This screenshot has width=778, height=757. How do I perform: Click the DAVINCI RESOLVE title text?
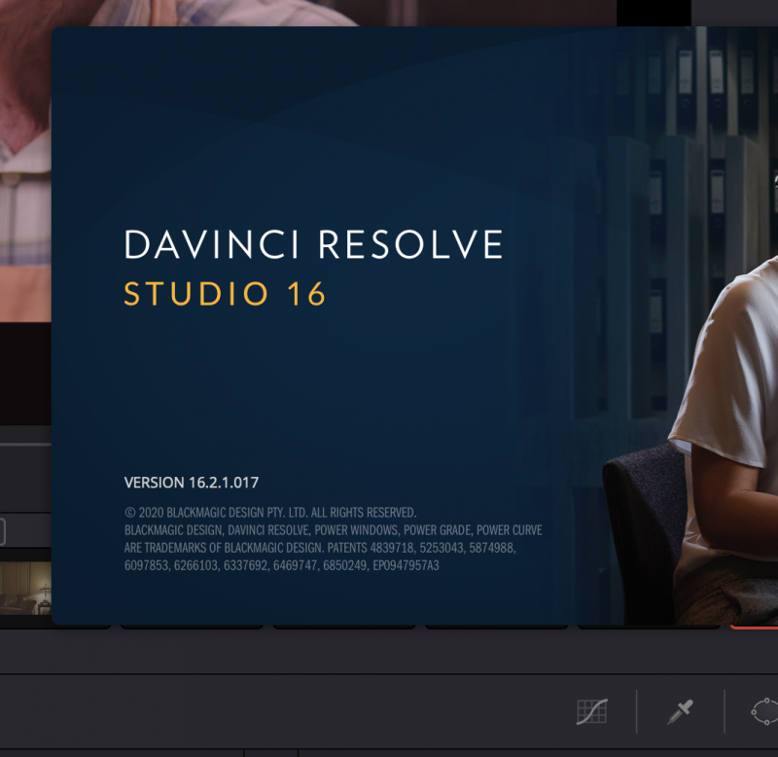313,245
